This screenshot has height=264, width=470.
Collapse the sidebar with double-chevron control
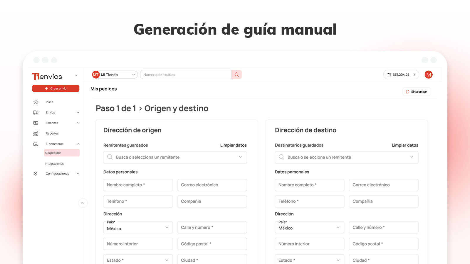pos(83,203)
